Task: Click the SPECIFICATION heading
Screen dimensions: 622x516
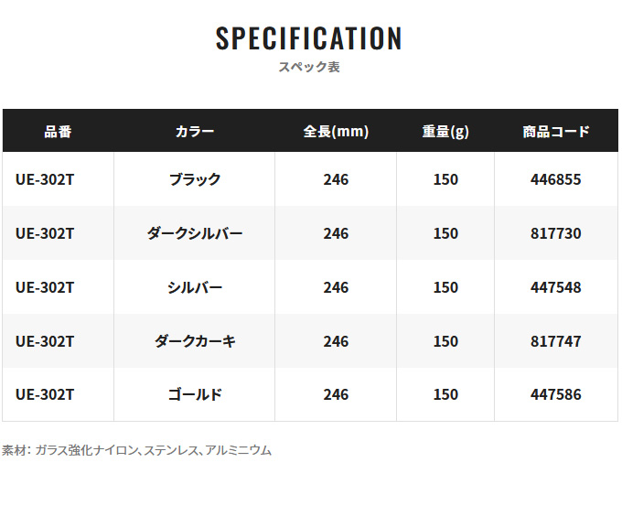Action: click(309, 38)
